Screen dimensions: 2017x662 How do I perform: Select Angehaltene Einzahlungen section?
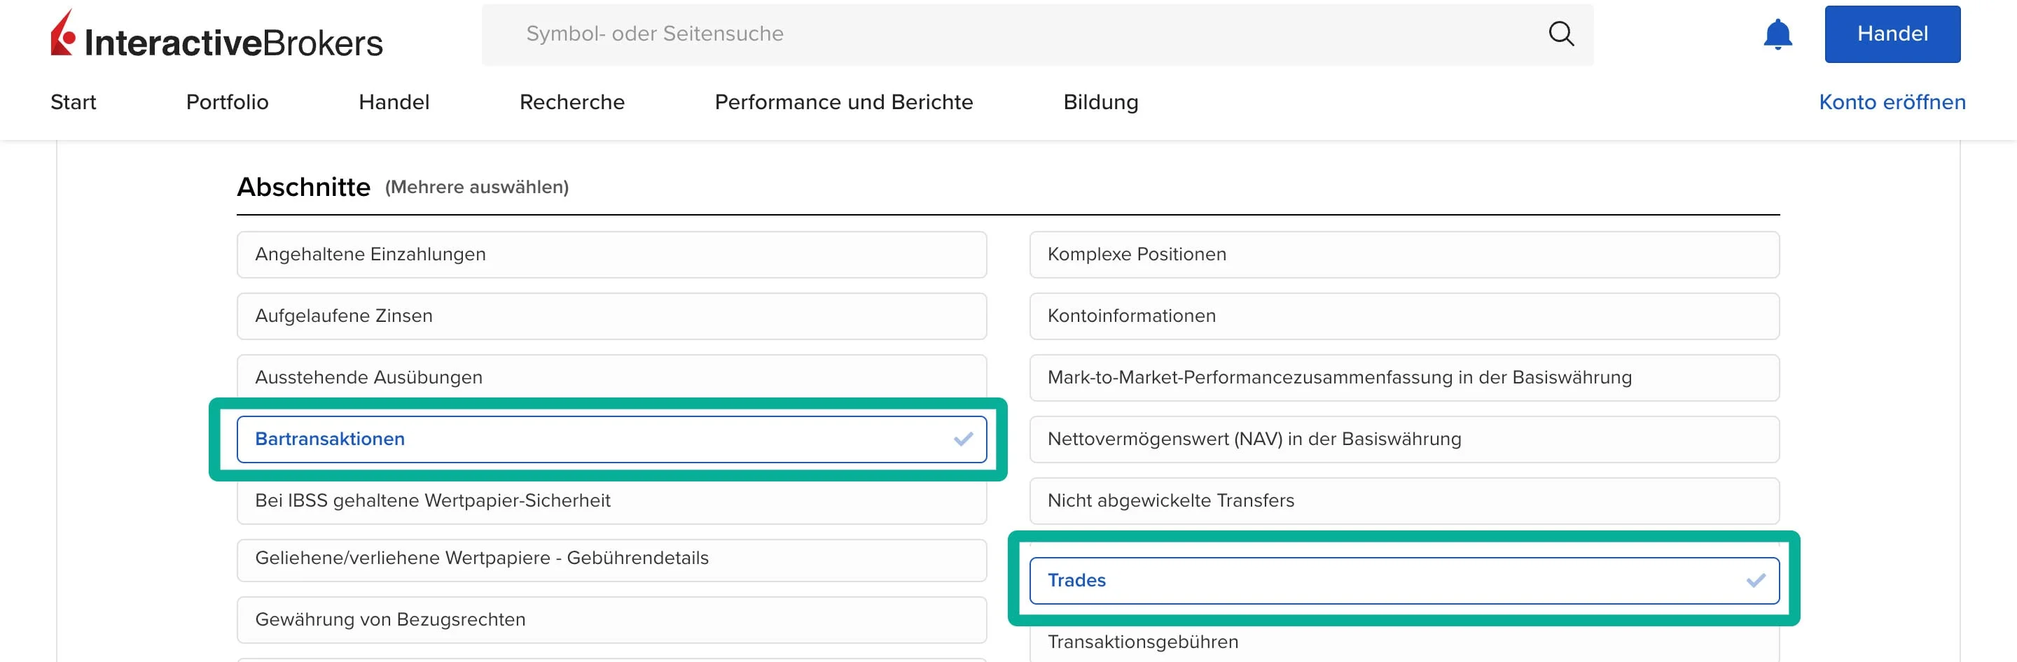point(611,254)
